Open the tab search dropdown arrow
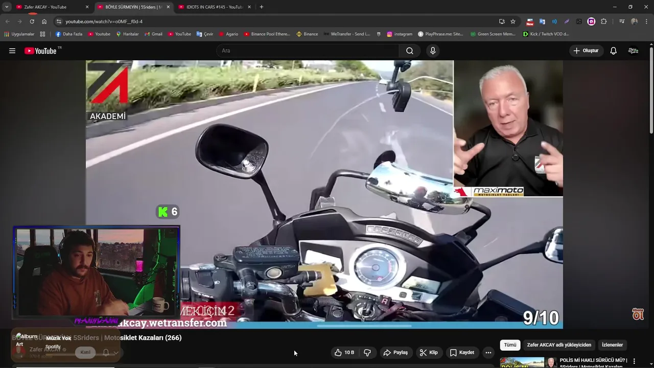 6,7
